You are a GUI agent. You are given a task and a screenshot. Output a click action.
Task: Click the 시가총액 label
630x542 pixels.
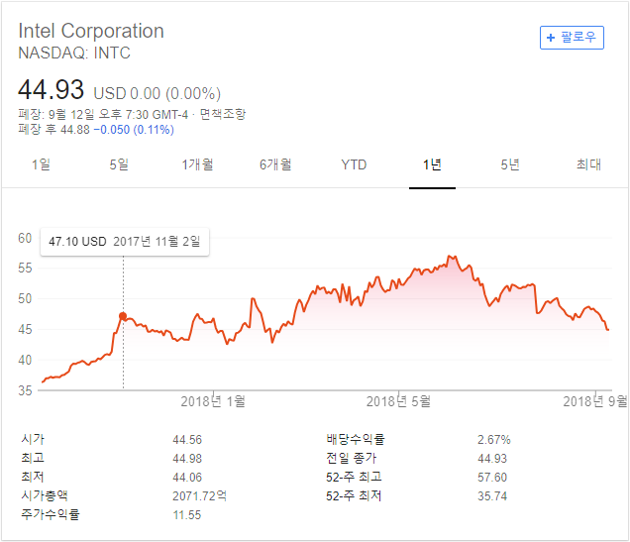tap(45, 495)
